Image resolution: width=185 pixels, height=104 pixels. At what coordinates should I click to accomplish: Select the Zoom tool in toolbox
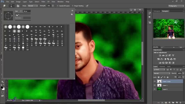coord(3,82)
